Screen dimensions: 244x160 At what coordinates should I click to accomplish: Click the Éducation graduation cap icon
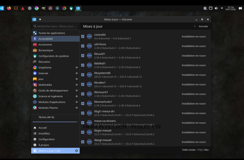(x=35, y=62)
